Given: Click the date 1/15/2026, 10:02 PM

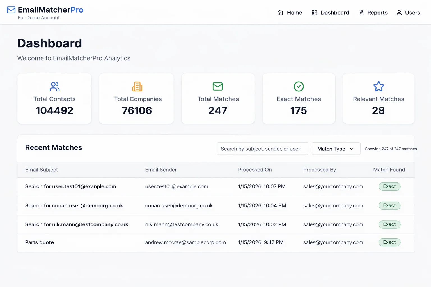Looking at the screenshot, I should [x=262, y=224].
